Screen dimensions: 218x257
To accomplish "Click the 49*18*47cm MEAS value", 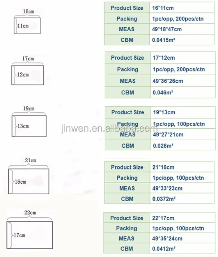I will coord(167,29).
